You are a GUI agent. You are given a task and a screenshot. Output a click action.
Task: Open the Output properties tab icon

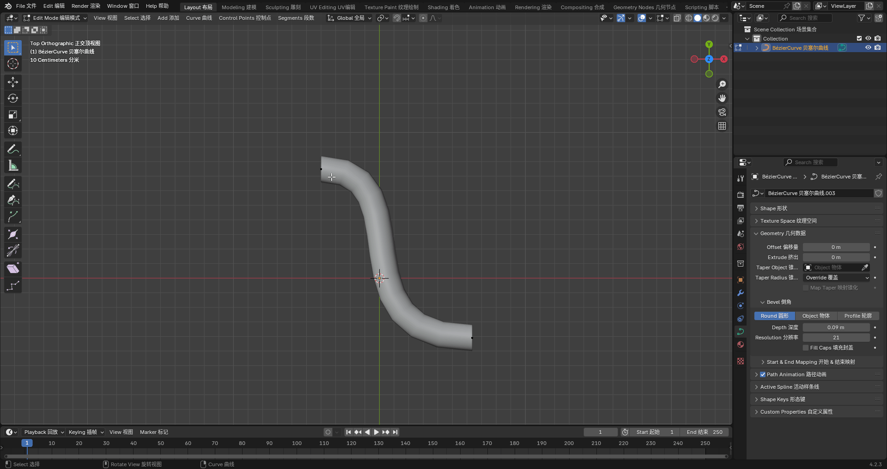[x=741, y=208]
